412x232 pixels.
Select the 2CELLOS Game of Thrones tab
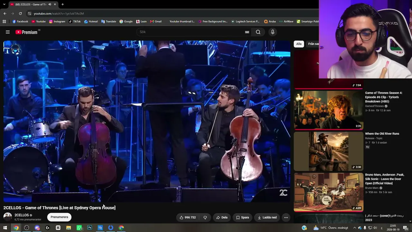[x=33, y=5]
